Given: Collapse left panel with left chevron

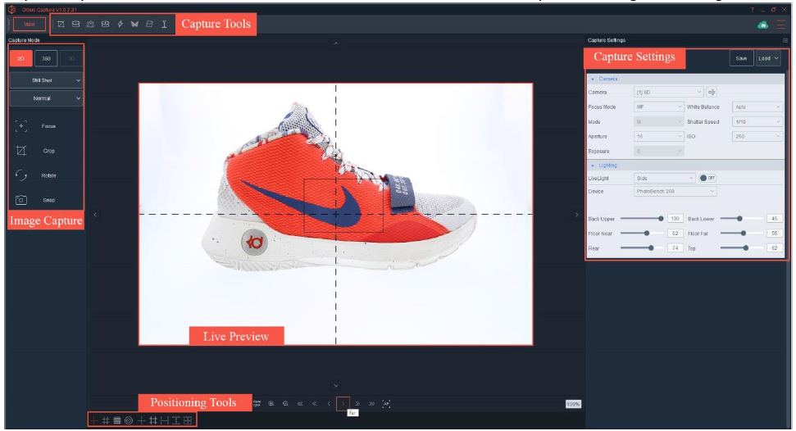Looking at the screenshot, I should pos(95,215).
